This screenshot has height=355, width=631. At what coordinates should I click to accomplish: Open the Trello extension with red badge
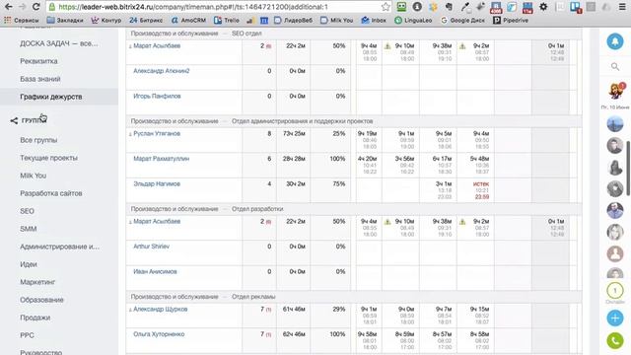[576, 7]
